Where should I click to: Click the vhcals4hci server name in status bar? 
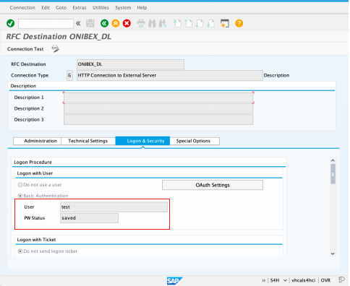point(304,280)
